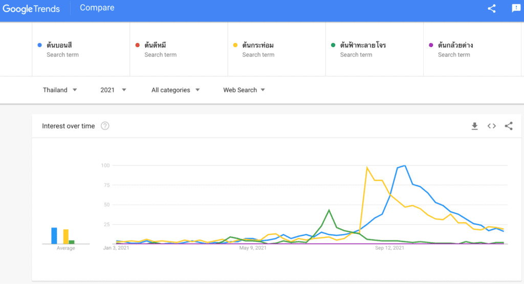Select the ต้นบอนสี search term
The height and width of the screenshot is (284, 524).
62,49
